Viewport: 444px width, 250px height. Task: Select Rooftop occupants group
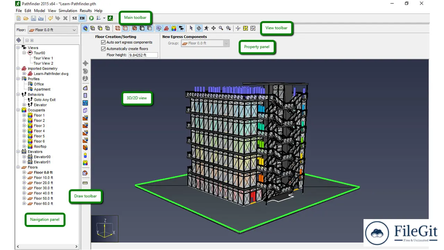[x=40, y=147]
